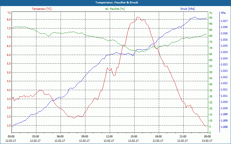Click the "45" humidity axis tick
Image resolution: width=231 pixels, height=144 pixels.
211,78
